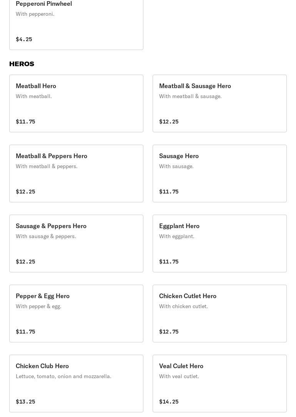Click the $14.25 veal hero price
Image resolution: width=296 pixels, height=417 pixels.
[169, 402]
